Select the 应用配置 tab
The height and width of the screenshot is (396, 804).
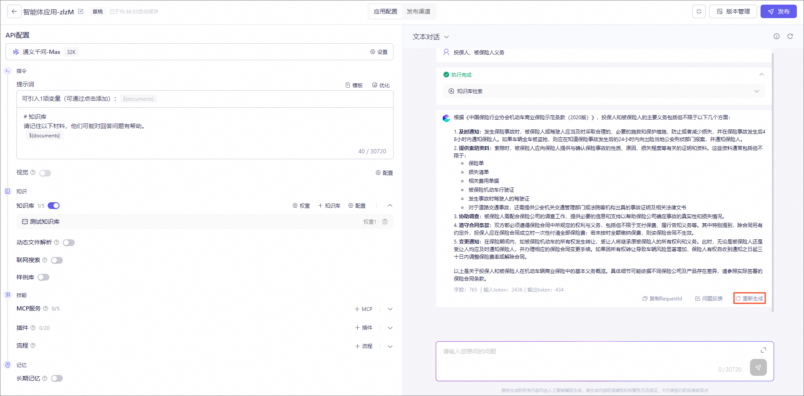385,11
